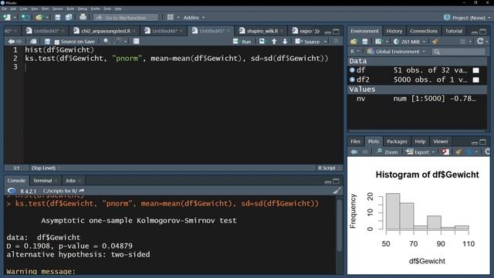Show previous plot in Plots pane

[x=354, y=152]
